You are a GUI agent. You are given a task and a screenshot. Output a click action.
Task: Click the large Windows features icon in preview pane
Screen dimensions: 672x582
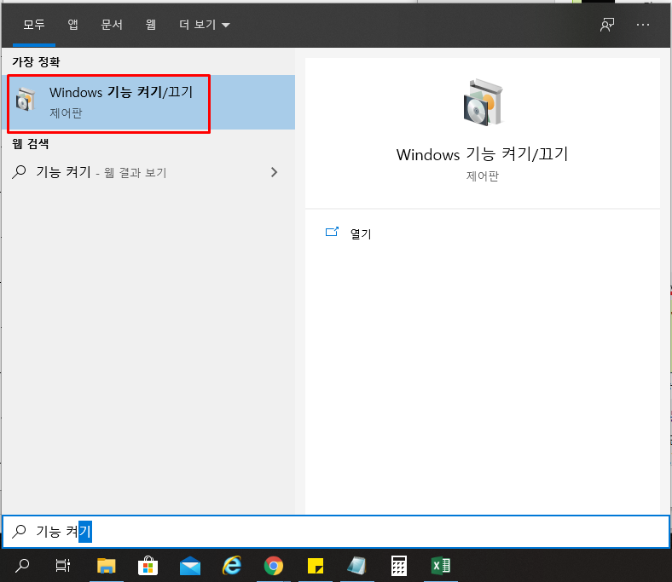483,102
